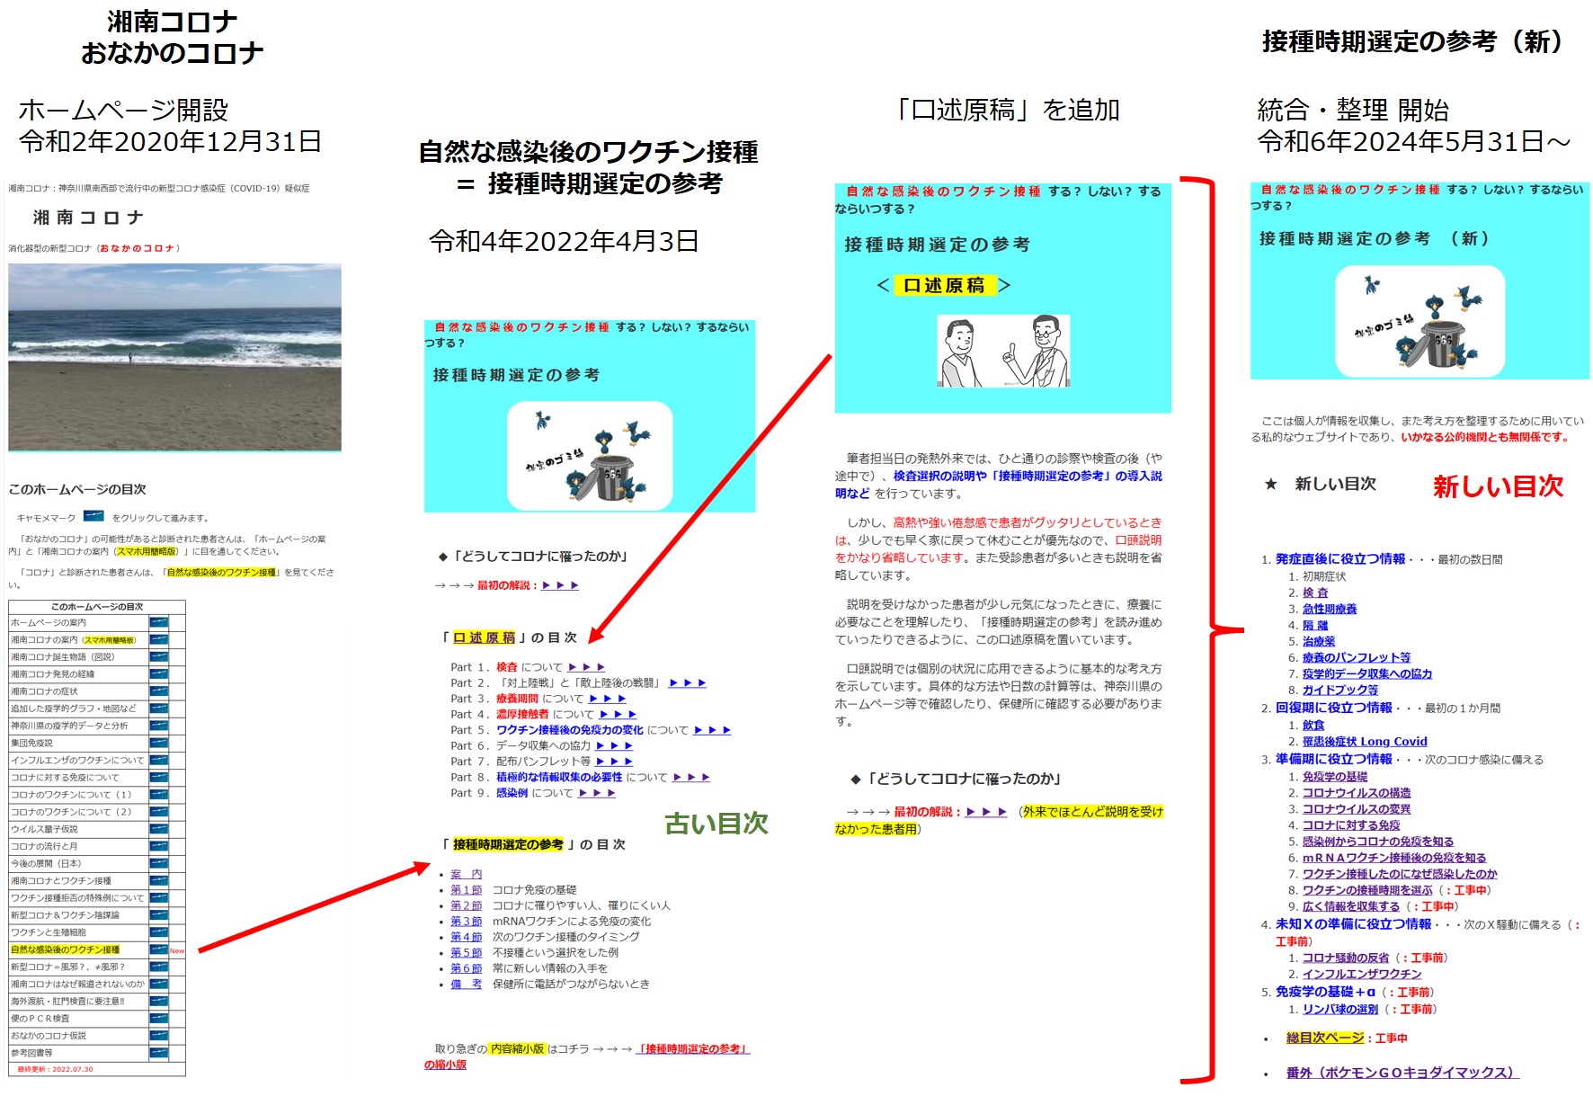Image resolution: width=1593 pixels, height=1114 pixels.
Task: Open the 第1節 link for コロナ免疫の基礎
Action: click(466, 890)
